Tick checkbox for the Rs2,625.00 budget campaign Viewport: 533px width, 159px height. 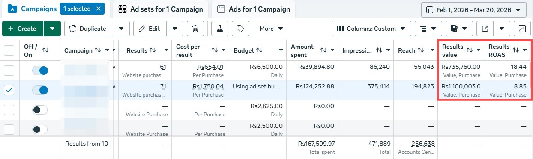(9, 110)
